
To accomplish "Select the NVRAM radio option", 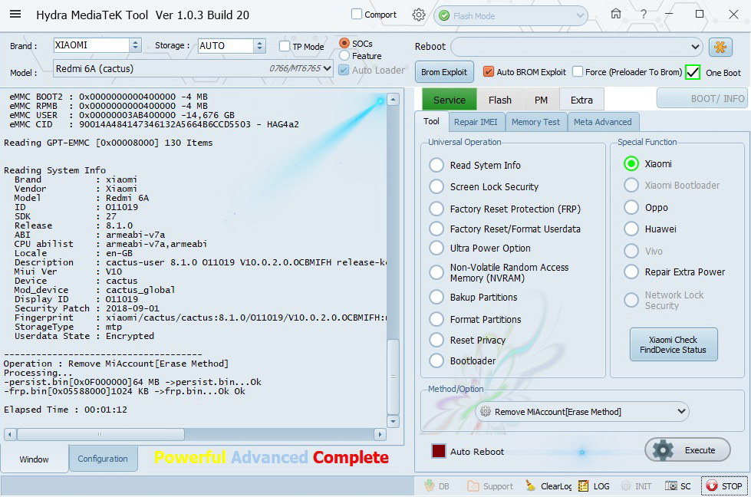I will (x=436, y=272).
